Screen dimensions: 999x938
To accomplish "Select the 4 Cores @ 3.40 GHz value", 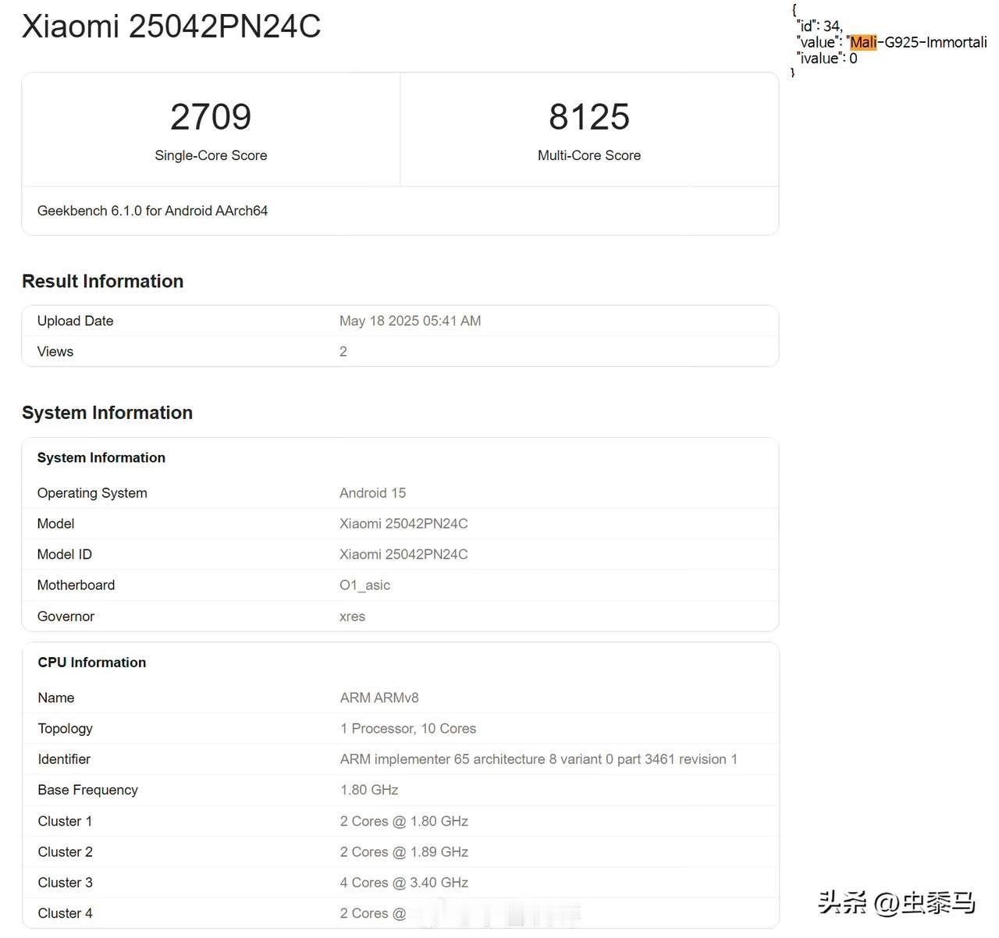I will (404, 883).
